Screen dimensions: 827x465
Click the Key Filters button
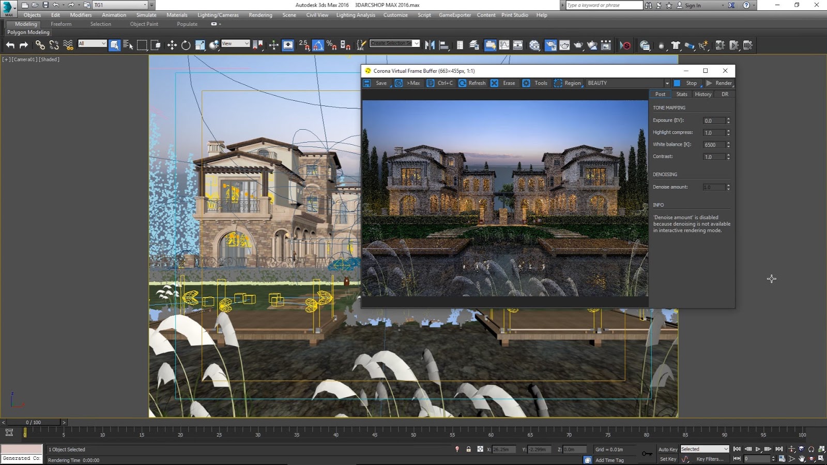(709, 459)
